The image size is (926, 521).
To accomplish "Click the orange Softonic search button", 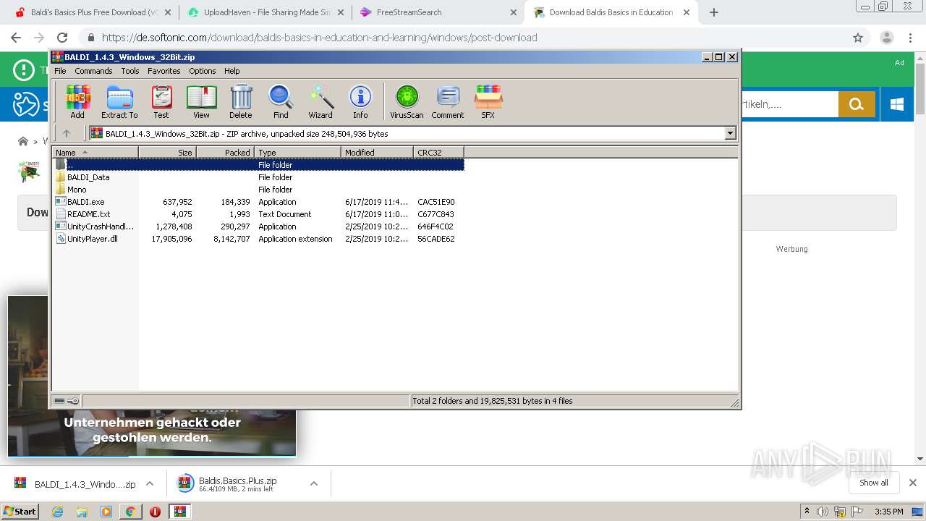I will [857, 104].
